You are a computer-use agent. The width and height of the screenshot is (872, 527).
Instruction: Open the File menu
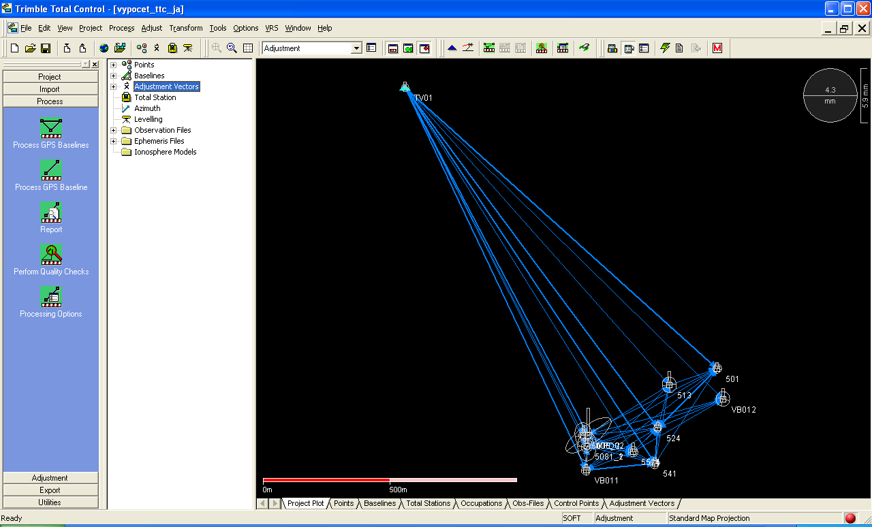tap(26, 28)
